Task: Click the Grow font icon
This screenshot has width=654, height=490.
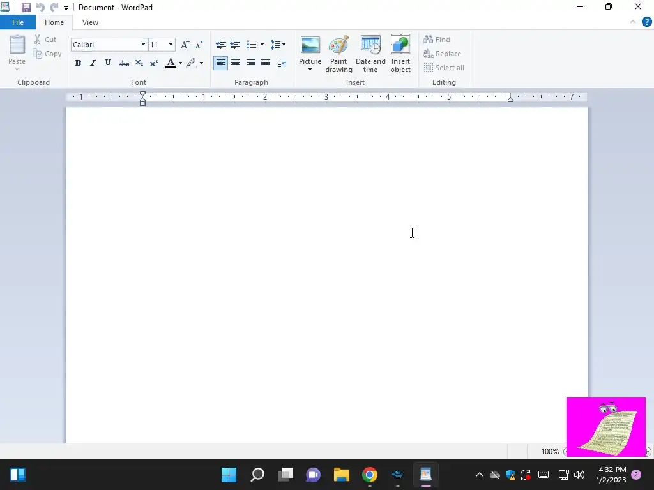Action: (185, 45)
